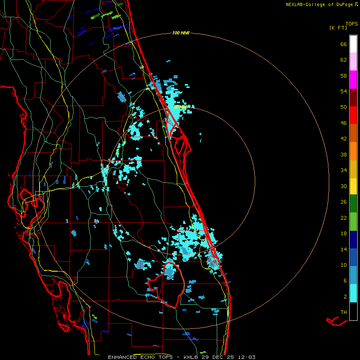
Task: Click the 10 legend value
Action: tap(344, 265)
